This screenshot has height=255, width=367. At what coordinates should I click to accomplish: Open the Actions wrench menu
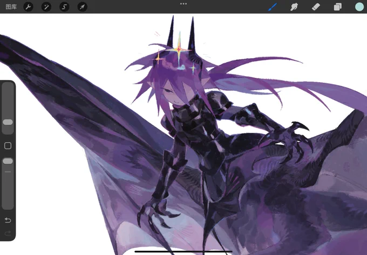coord(28,7)
